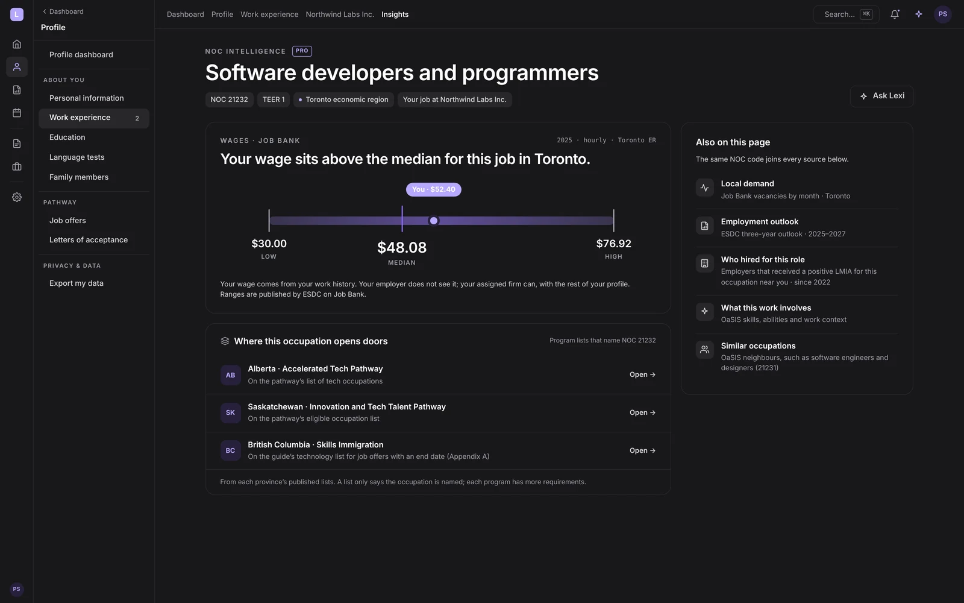Select Work experience in sidebar
The height and width of the screenshot is (603, 964).
click(x=94, y=118)
